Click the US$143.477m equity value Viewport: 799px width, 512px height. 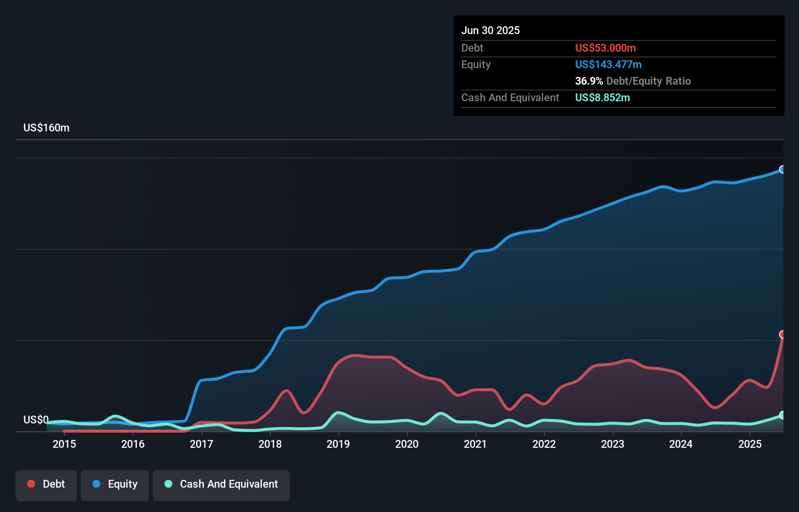click(608, 64)
